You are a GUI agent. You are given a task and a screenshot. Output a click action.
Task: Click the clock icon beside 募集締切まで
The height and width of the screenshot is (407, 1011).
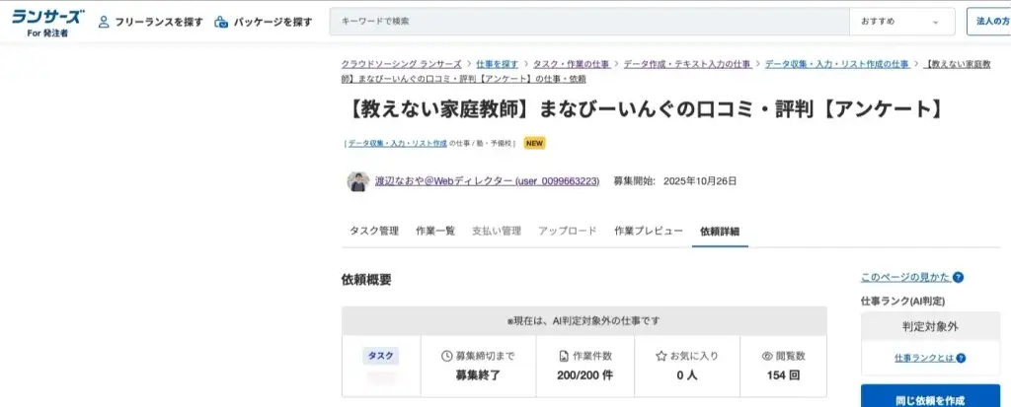(x=446, y=356)
